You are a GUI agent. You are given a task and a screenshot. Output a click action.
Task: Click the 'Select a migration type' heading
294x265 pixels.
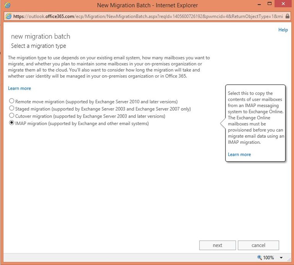39,46
